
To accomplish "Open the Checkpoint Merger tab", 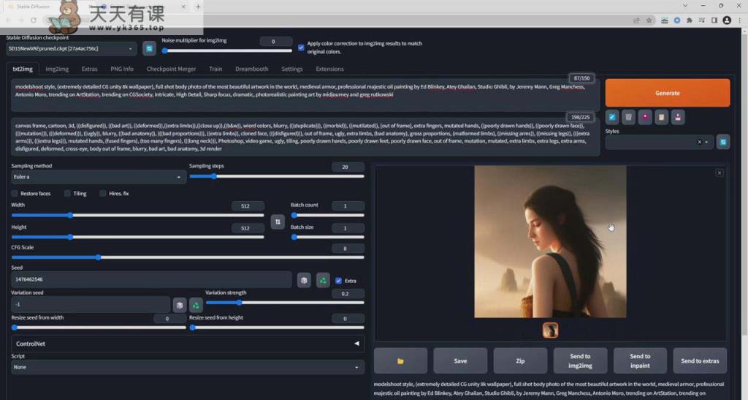I will click(171, 69).
